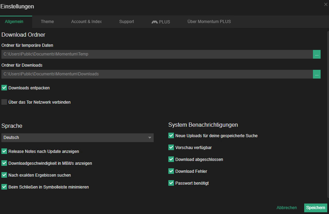The height and width of the screenshot is (214, 329).
Task: Switch to the Theme tab
Action: pos(47,21)
